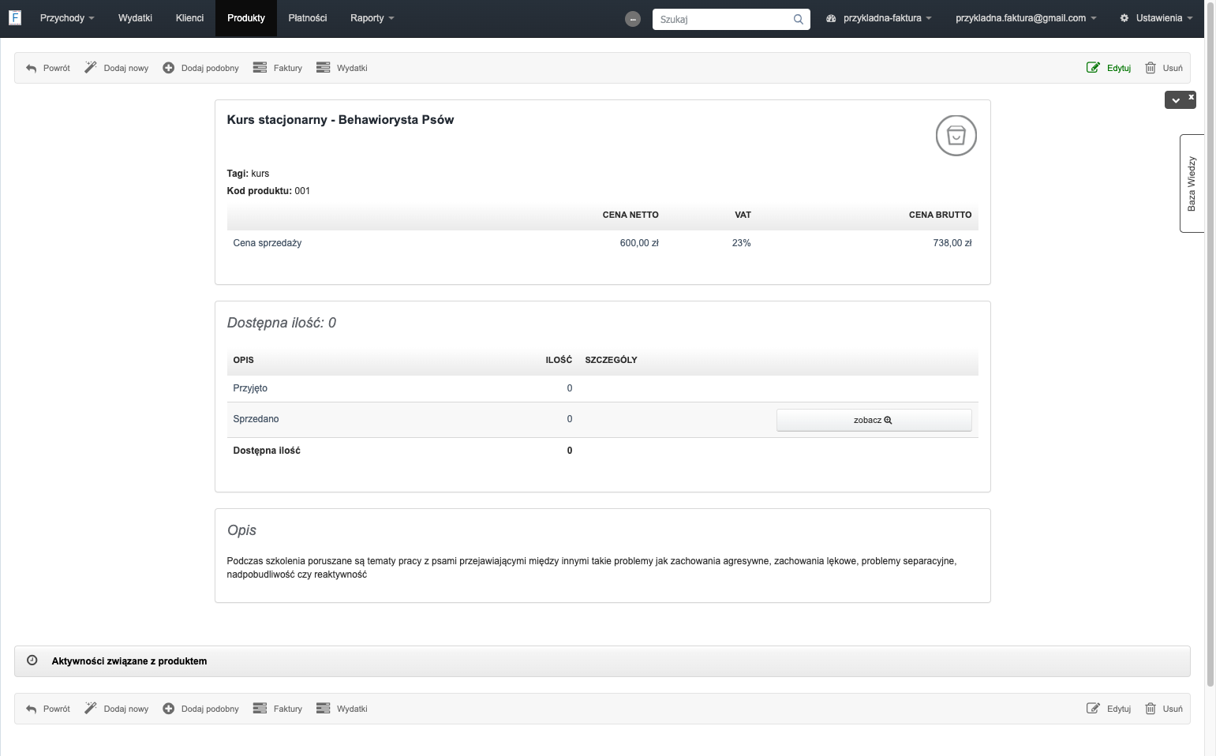This screenshot has height=756, width=1216.
Task: Click the 23% VAT value
Action: pyautogui.click(x=742, y=243)
